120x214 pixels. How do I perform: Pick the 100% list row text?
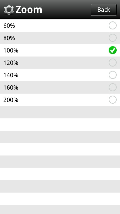click(x=11, y=50)
